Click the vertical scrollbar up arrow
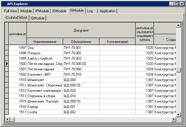 [179, 25]
